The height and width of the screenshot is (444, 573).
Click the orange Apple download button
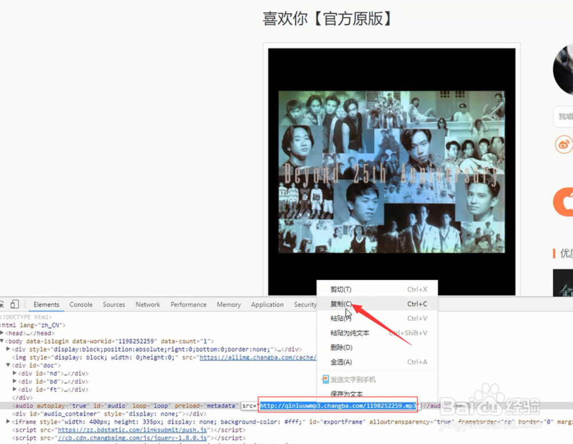click(563, 202)
